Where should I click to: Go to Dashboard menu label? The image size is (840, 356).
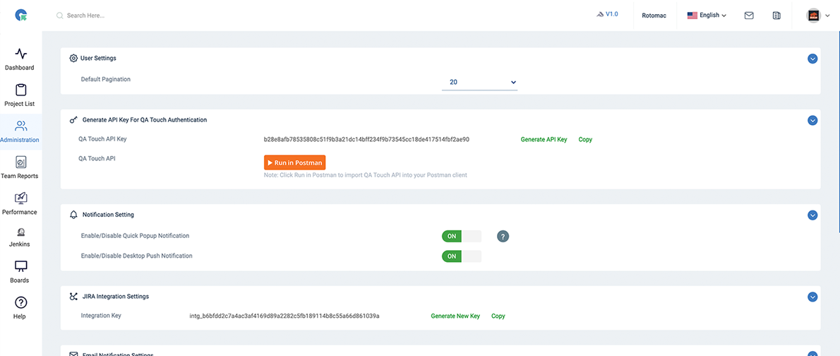tap(20, 68)
